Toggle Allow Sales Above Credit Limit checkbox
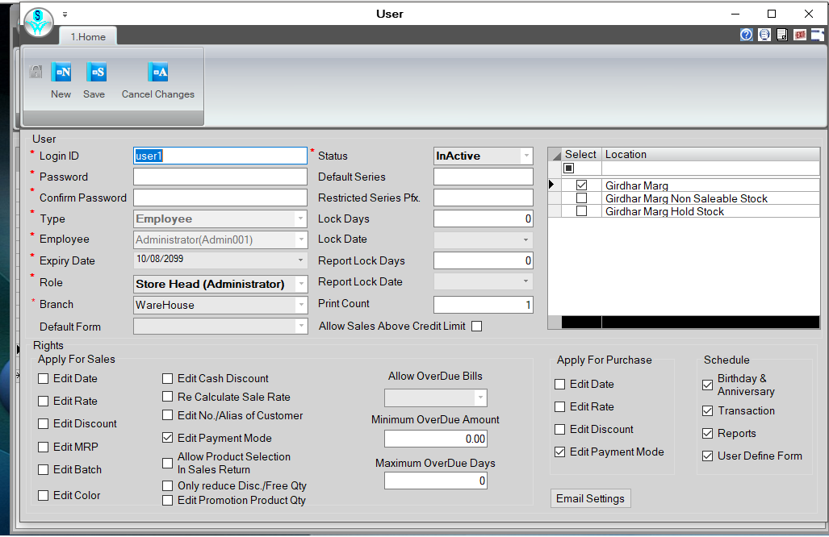The height and width of the screenshot is (537, 829). coord(476,327)
